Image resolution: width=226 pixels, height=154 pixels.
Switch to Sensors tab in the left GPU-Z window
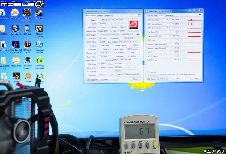(x=100, y=15)
